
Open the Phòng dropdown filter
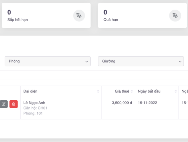[x=47, y=61]
